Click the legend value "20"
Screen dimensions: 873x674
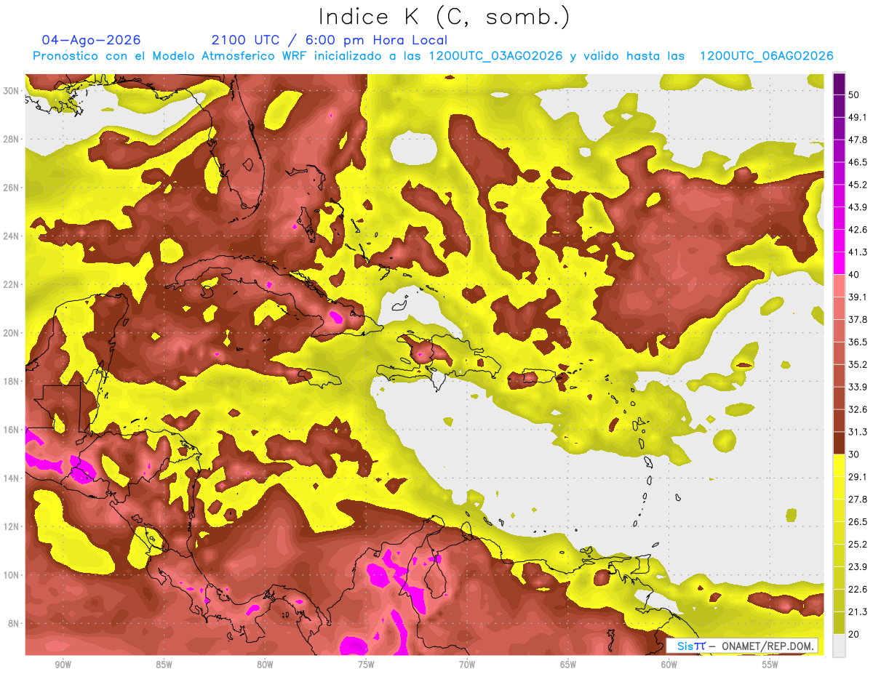[x=855, y=635]
